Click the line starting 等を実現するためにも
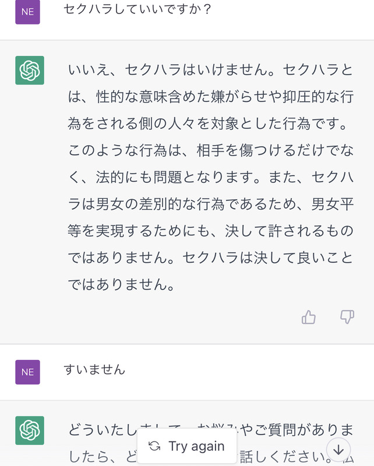374x466 pixels. (x=210, y=231)
